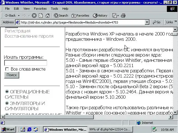Open the Восстановление пароля link
The height and width of the screenshot is (133, 178).
29,36
